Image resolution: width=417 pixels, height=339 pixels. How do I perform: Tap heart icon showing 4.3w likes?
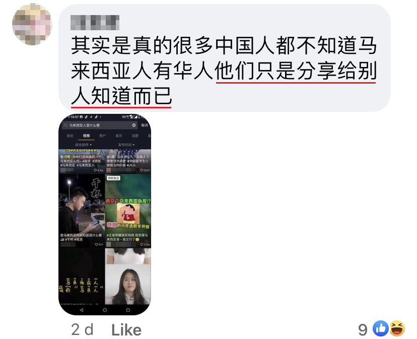(x=96, y=170)
